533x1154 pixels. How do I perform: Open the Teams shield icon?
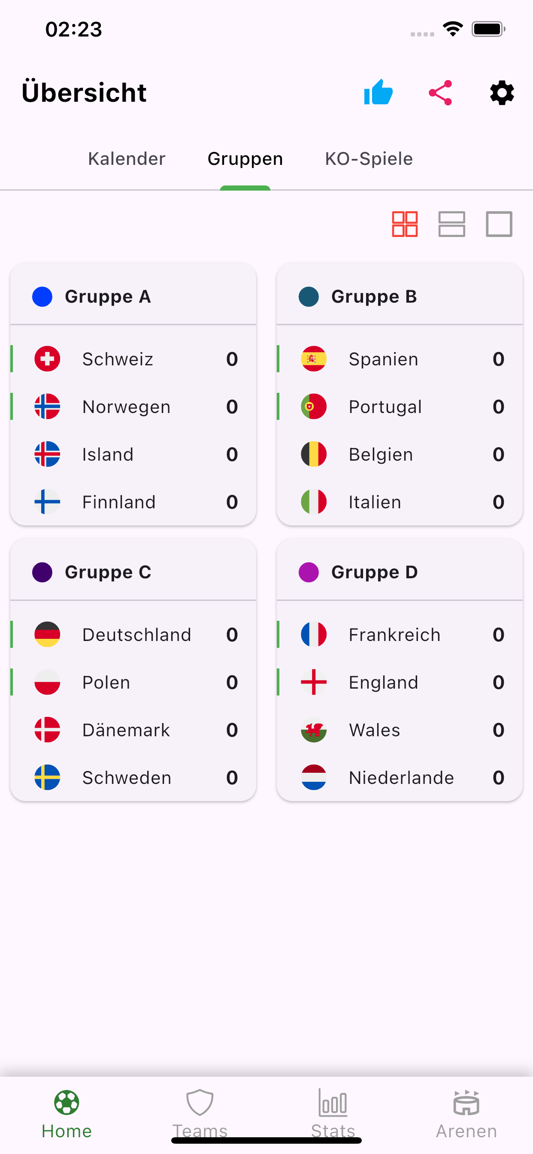(200, 1102)
